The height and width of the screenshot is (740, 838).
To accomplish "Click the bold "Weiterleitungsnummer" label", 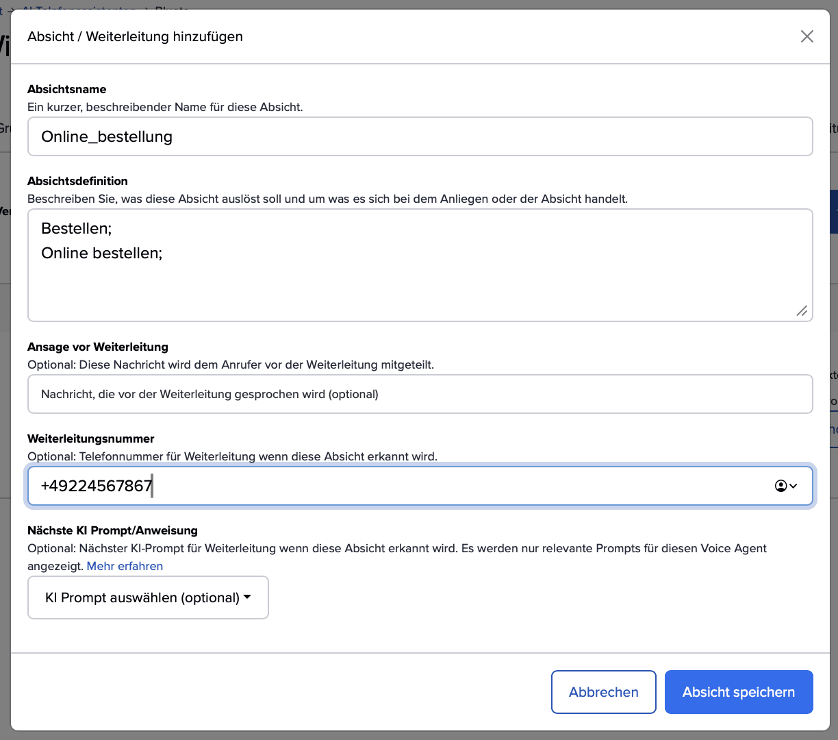I will click(90, 439).
